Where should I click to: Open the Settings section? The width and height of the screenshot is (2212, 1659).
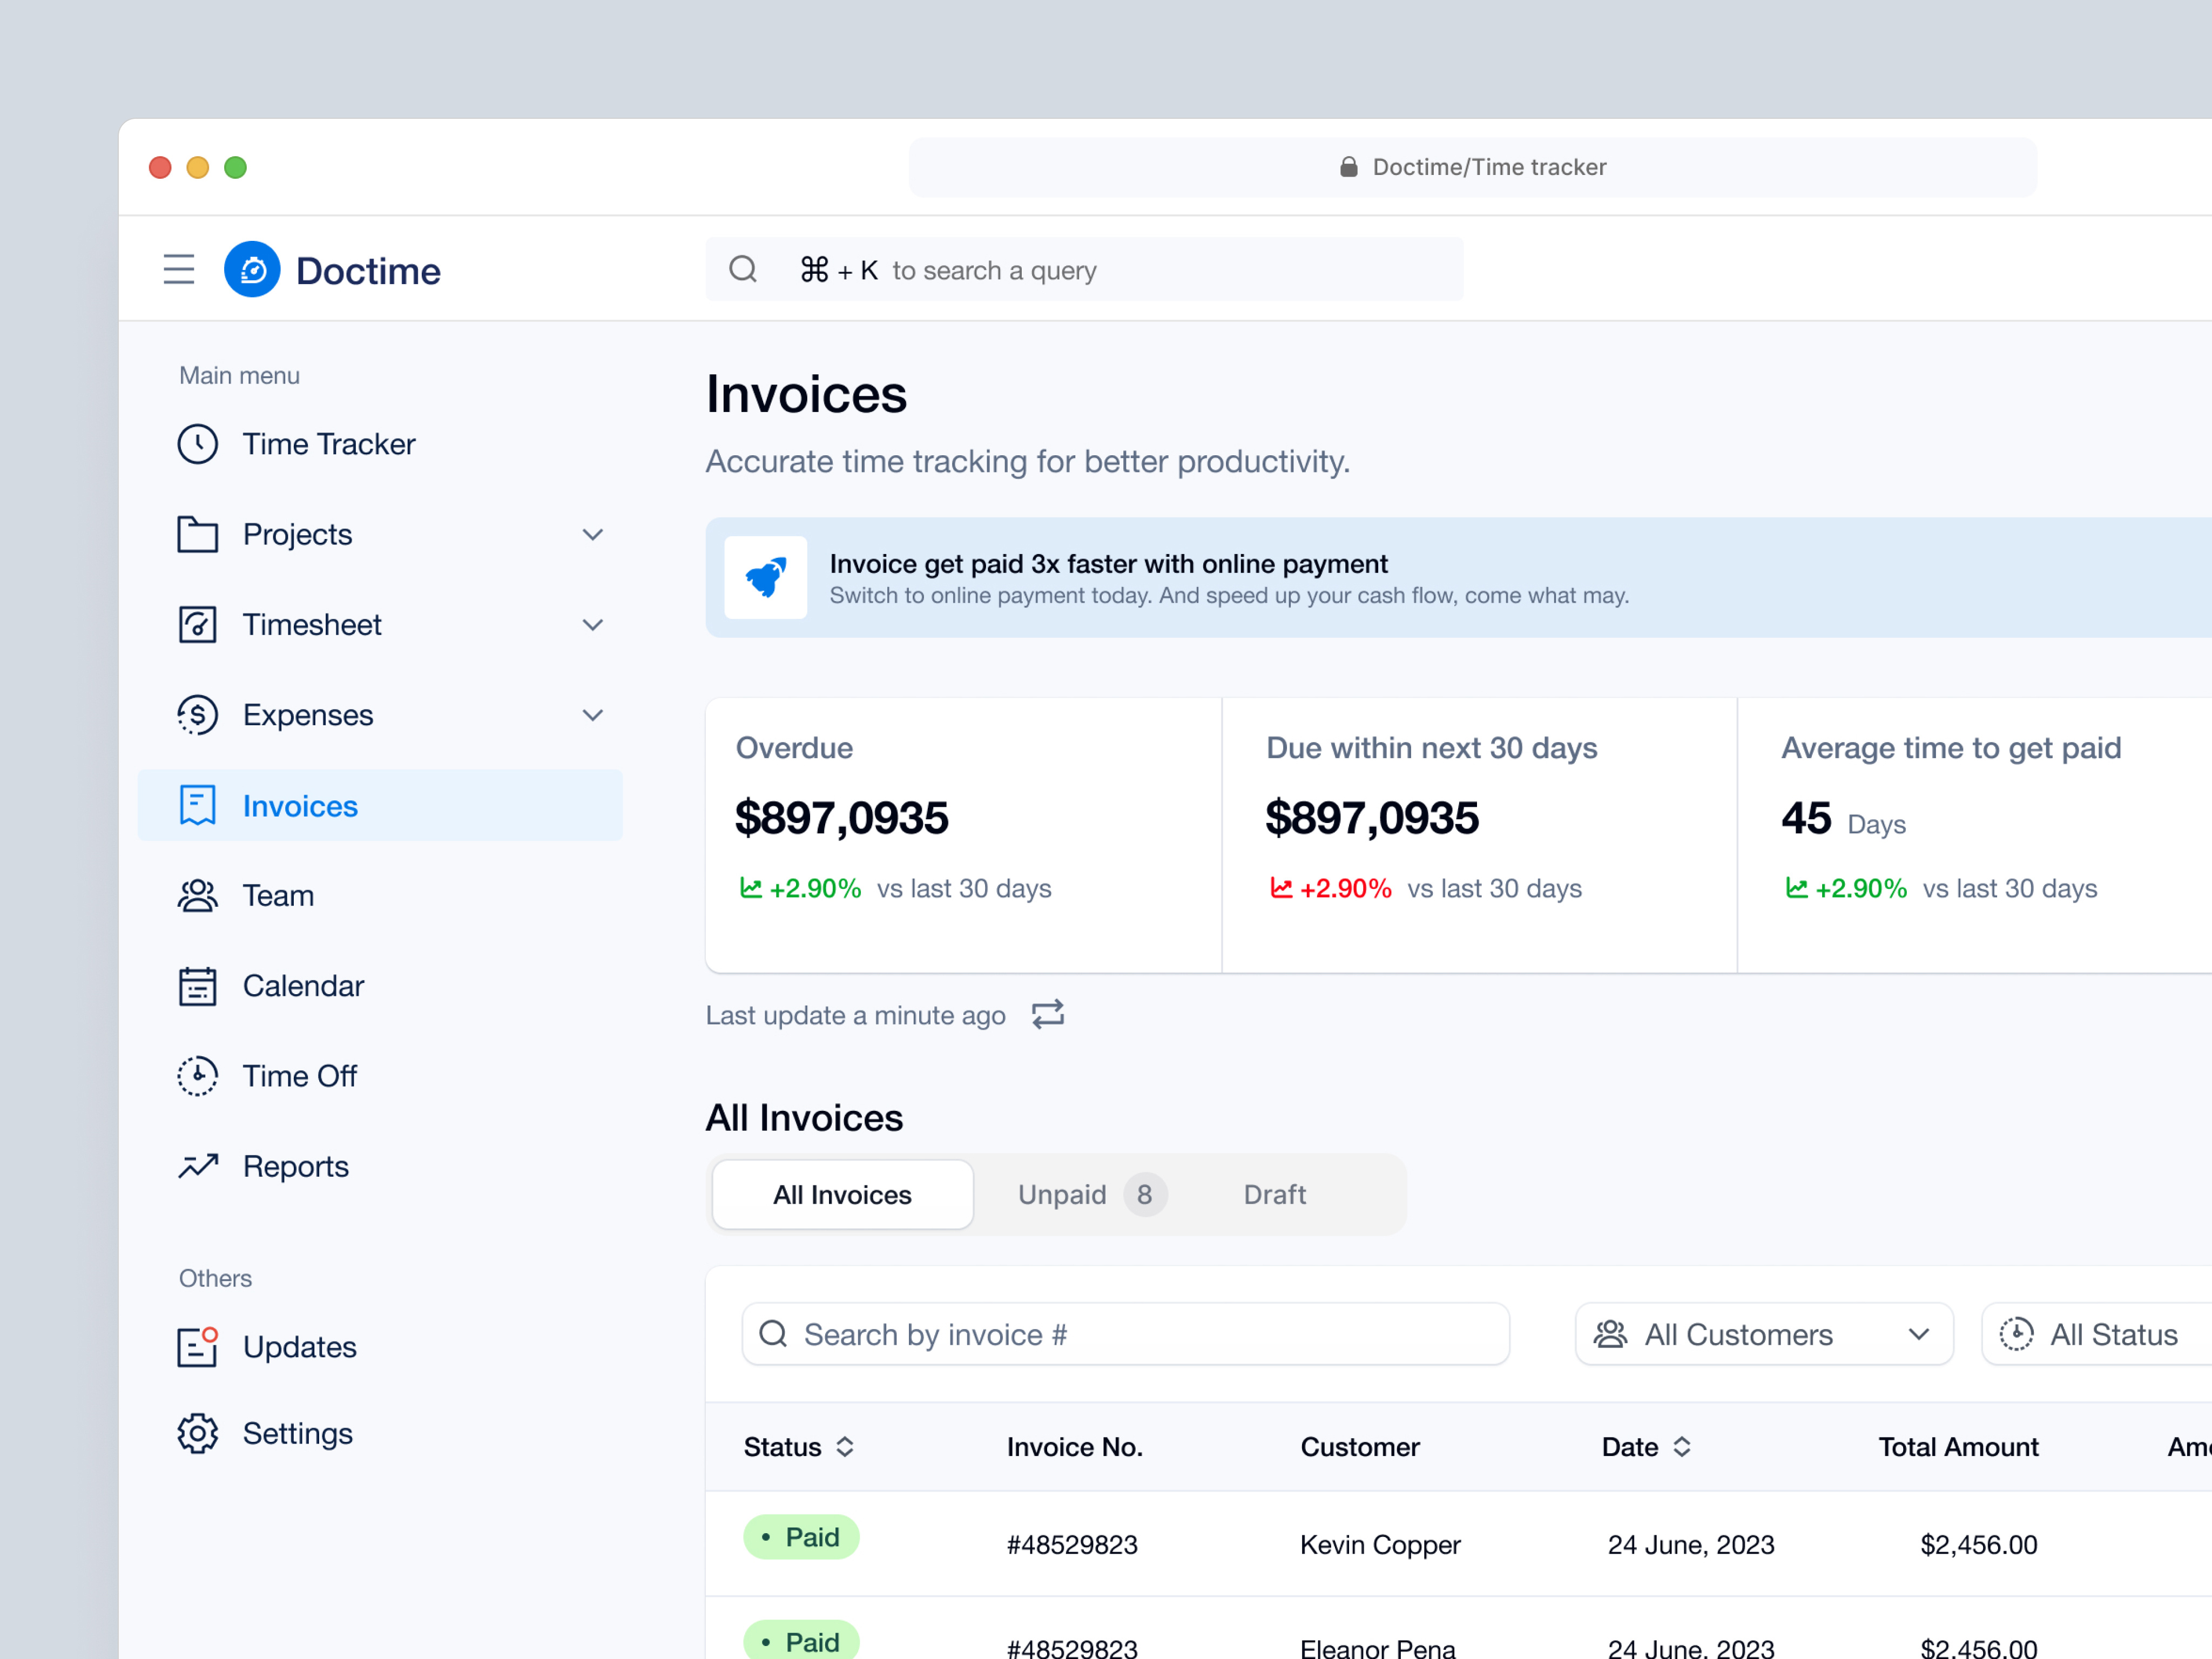297,1432
